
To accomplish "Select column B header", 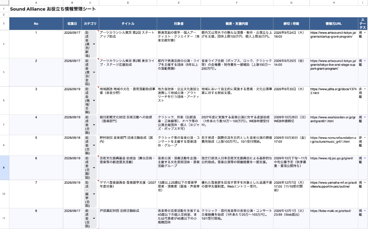I will [x=72, y=3].
